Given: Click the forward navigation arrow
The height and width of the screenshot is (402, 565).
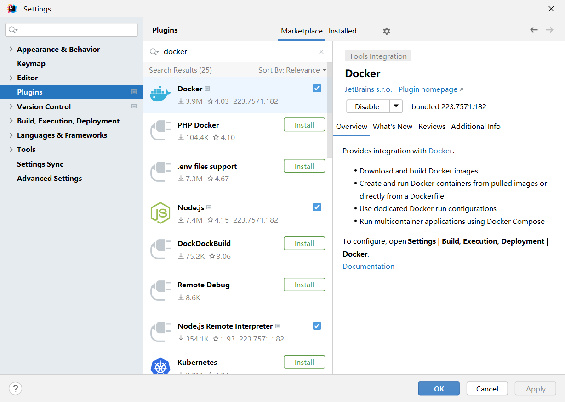Looking at the screenshot, I should tap(549, 30).
